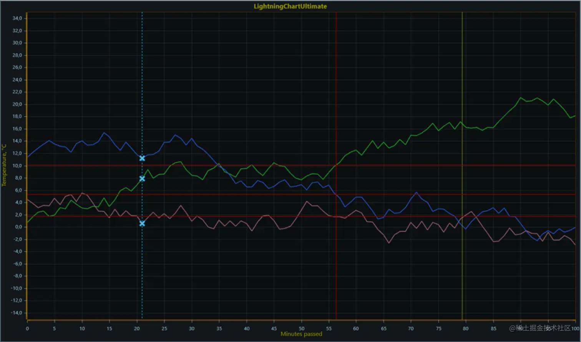Click the X-axis minute label 30
The height and width of the screenshot is (342, 581).
pyautogui.click(x=192, y=329)
